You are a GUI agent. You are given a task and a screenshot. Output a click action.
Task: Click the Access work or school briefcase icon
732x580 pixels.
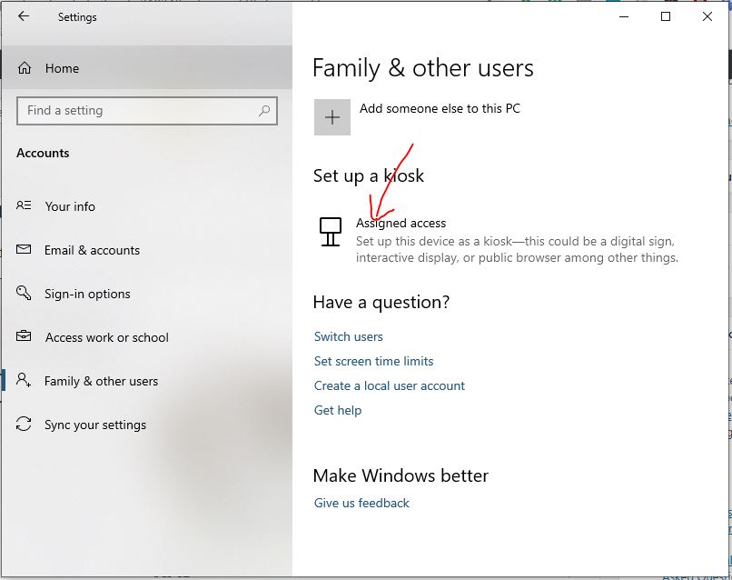tap(22, 337)
